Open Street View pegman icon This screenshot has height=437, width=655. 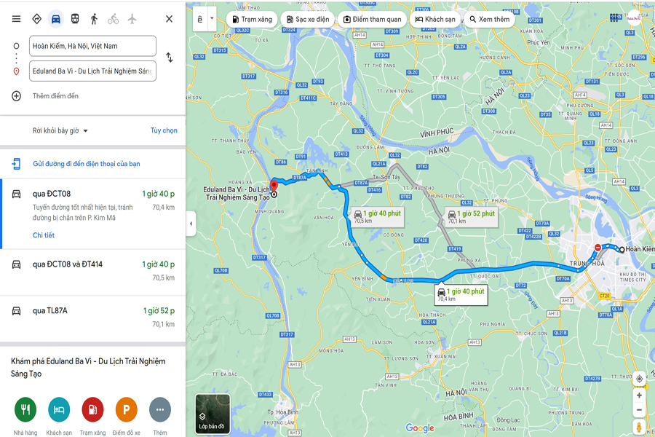point(639,428)
